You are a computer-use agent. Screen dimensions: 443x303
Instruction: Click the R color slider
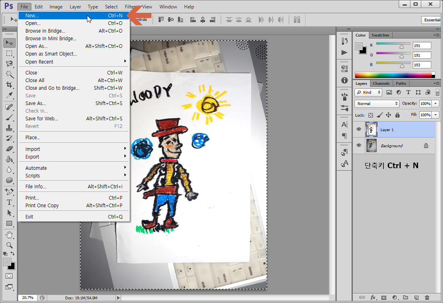[x=393, y=44]
